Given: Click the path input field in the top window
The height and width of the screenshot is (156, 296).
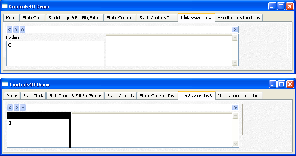Looking at the screenshot, I should 129,29.
